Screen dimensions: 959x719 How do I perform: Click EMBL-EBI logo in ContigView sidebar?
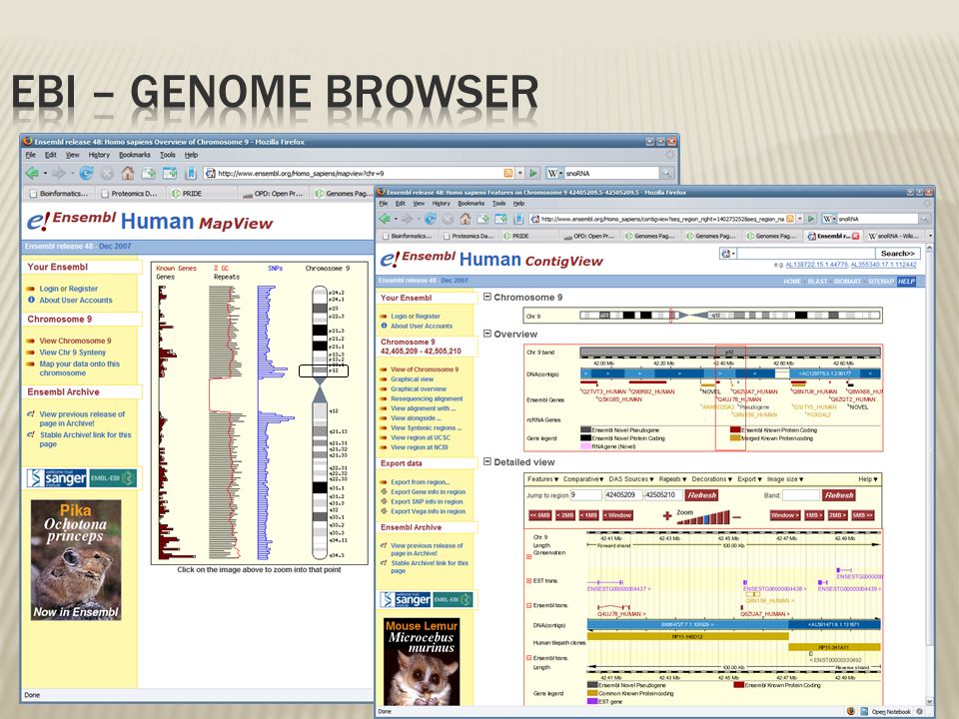(453, 600)
